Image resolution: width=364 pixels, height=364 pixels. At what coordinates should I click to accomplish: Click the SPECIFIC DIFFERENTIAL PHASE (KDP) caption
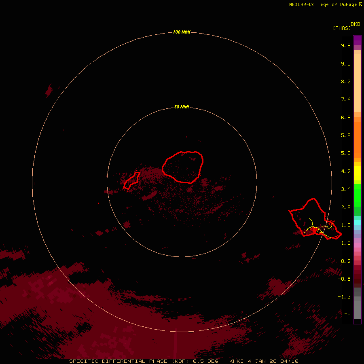click(129, 361)
